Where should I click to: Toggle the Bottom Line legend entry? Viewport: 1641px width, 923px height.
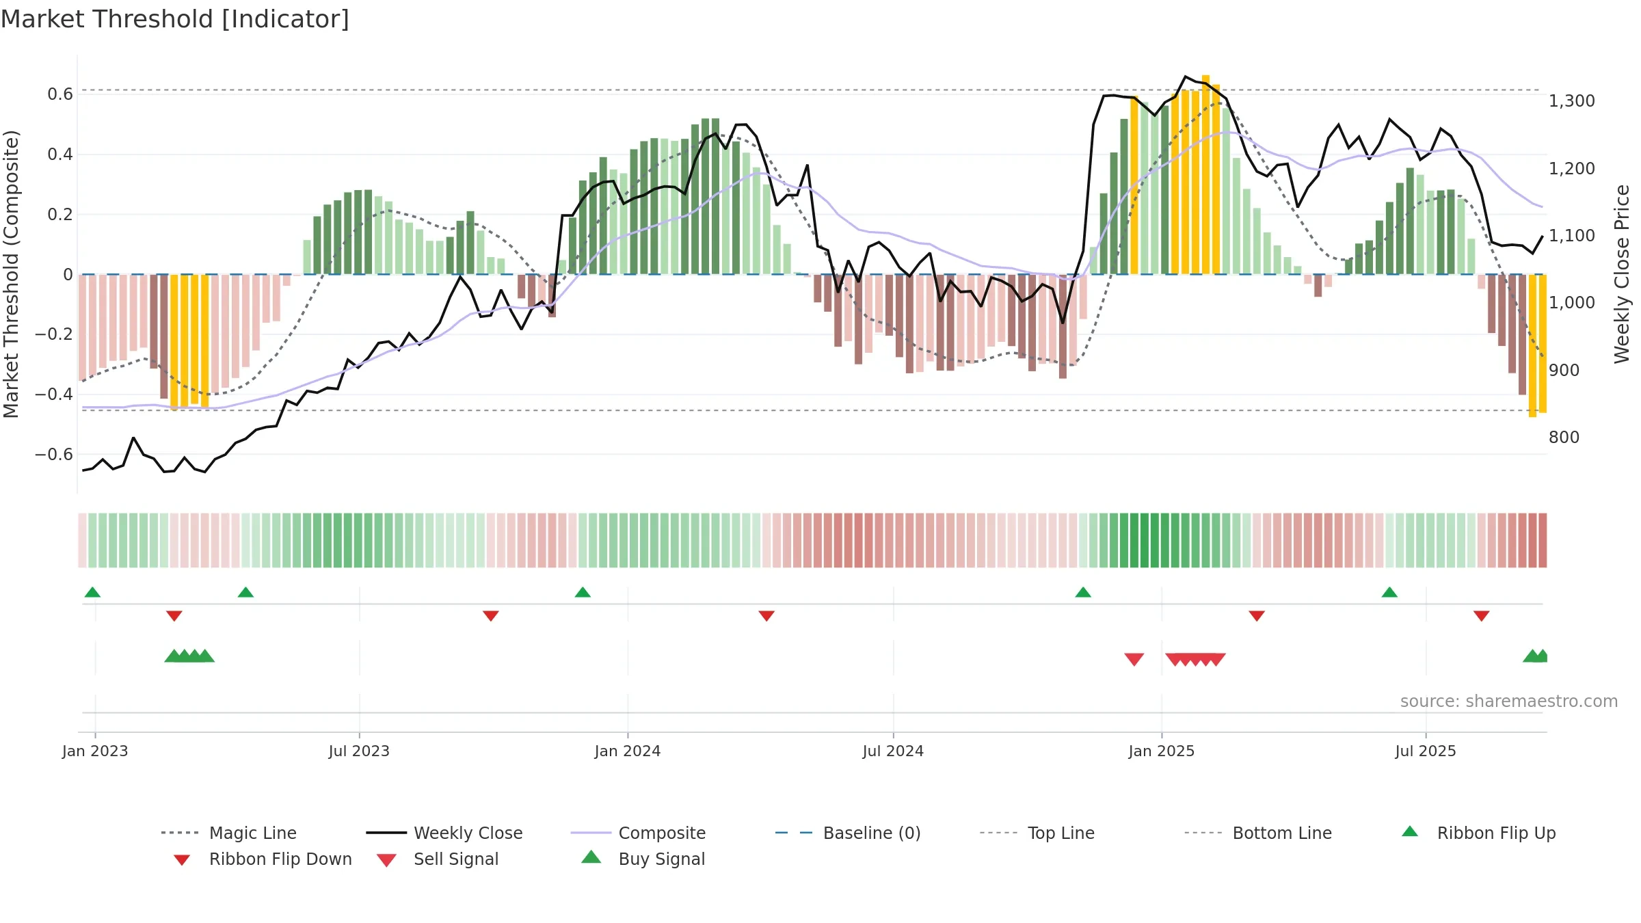(1258, 833)
